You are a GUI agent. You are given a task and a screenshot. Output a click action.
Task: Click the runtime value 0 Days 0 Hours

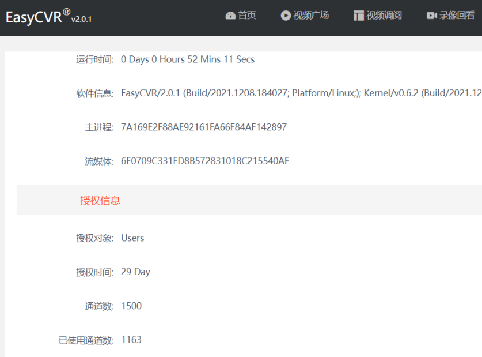[x=188, y=59]
